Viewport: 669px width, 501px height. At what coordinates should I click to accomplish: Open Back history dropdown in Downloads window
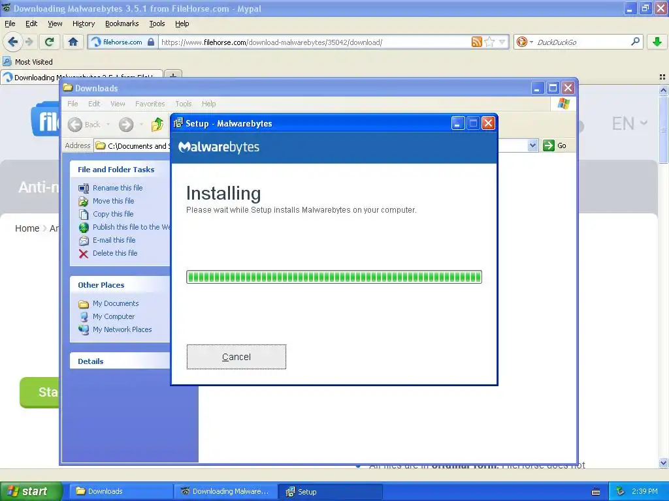click(x=108, y=125)
